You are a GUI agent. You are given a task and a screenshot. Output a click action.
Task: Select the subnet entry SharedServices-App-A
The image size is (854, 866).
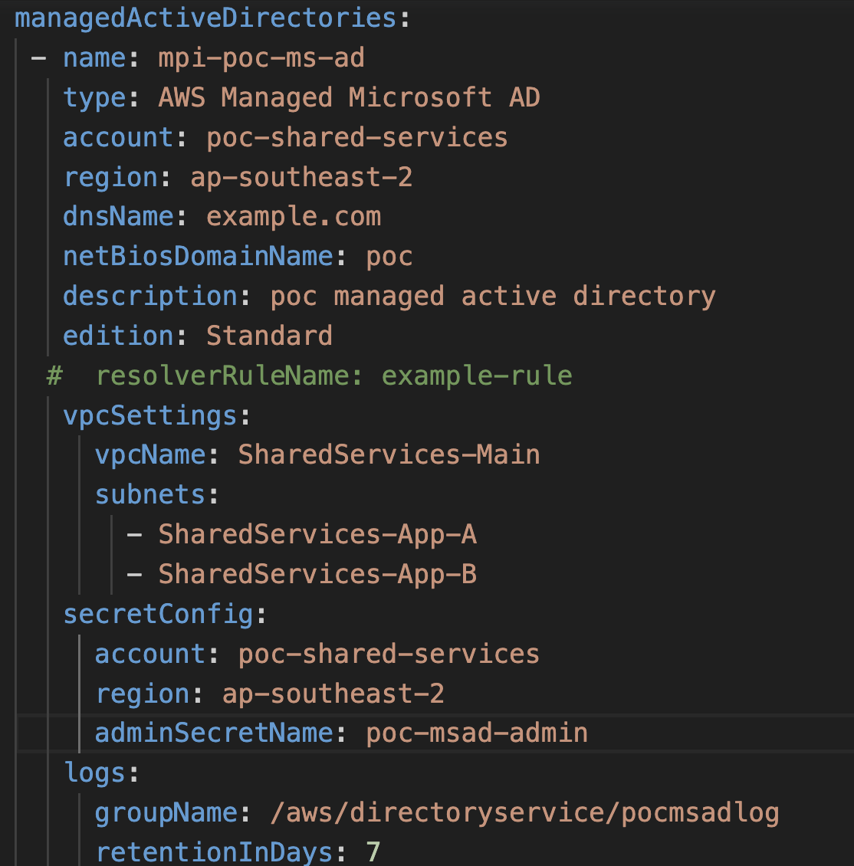[x=317, y=534]
